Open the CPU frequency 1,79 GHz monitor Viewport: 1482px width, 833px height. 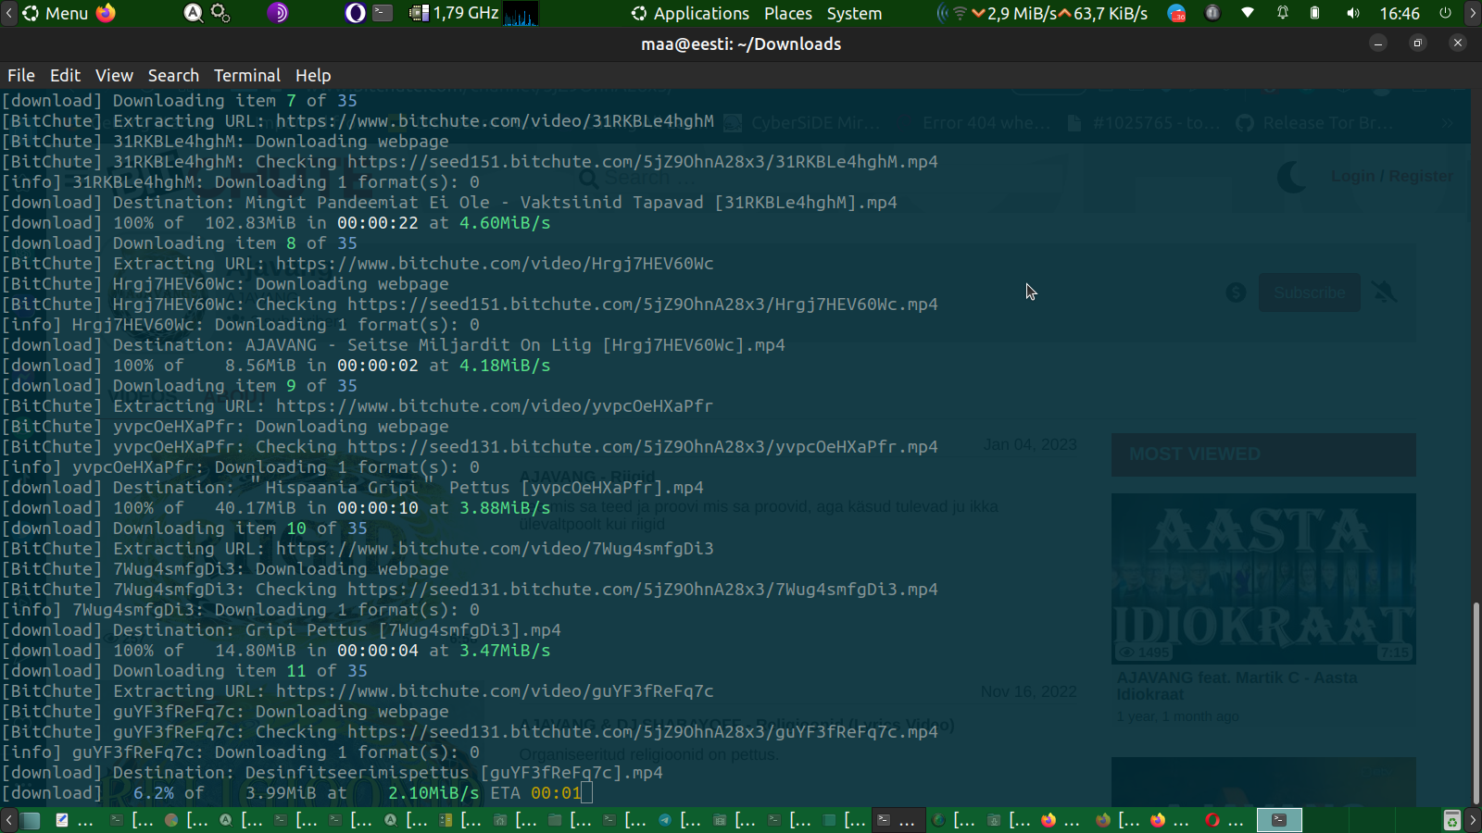(454, 13)
